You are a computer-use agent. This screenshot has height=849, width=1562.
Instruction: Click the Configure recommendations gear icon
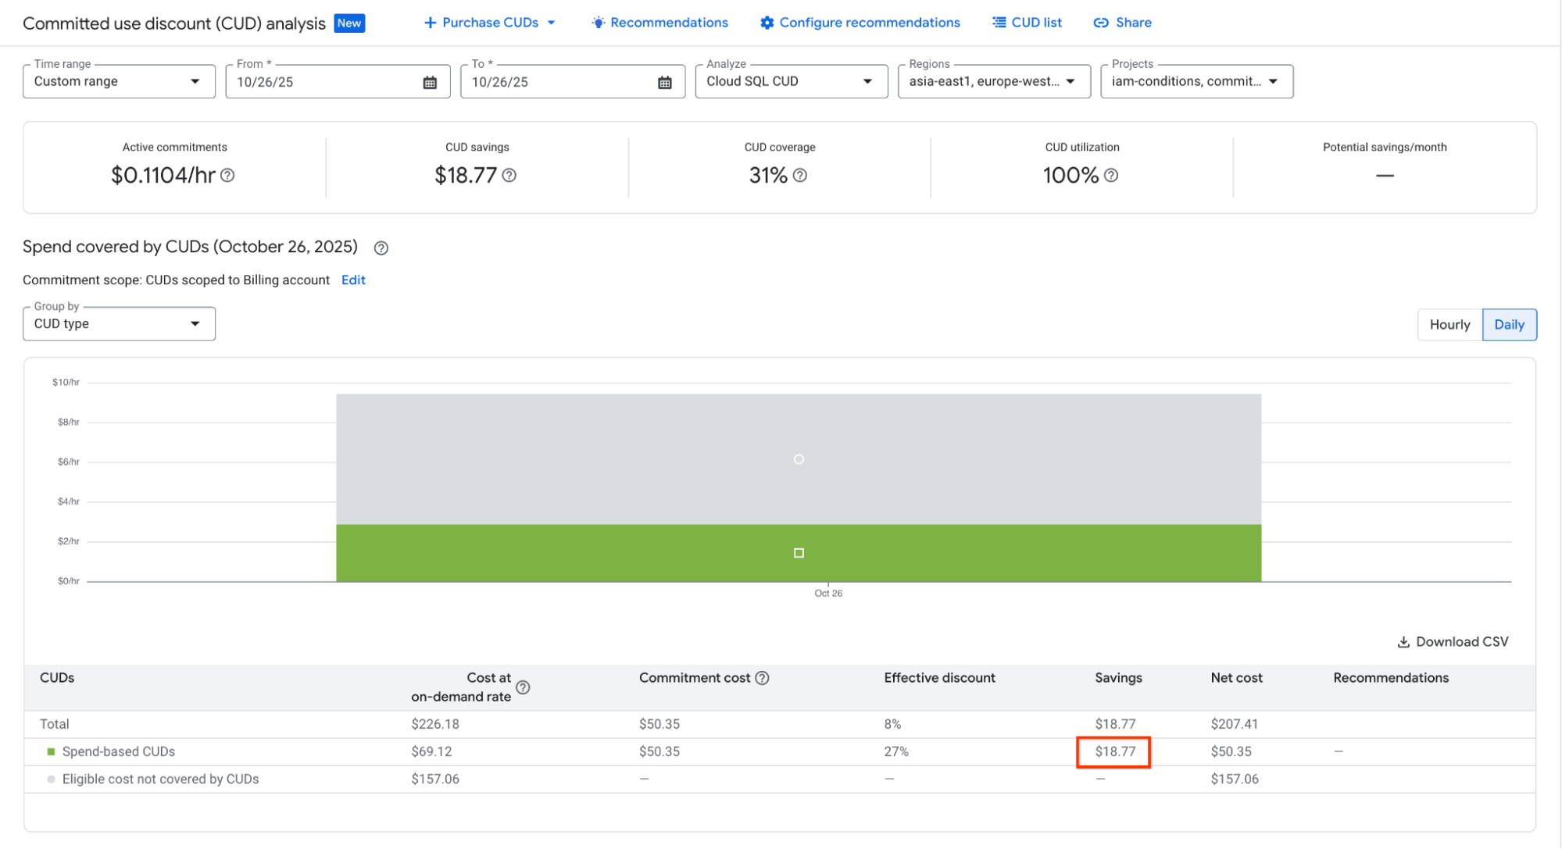(766, 23)
